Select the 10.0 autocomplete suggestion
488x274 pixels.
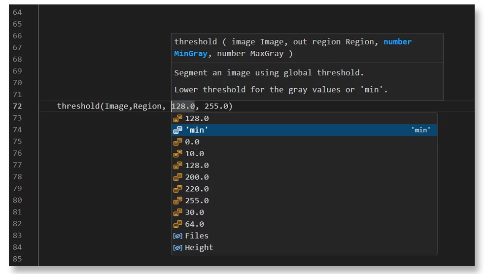(x=194, y=154)
